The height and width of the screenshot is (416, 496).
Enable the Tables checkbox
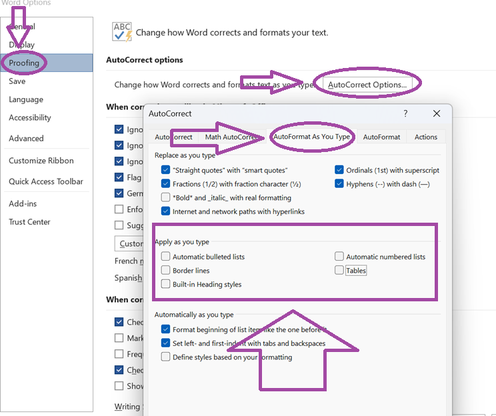tap(339, 270)
